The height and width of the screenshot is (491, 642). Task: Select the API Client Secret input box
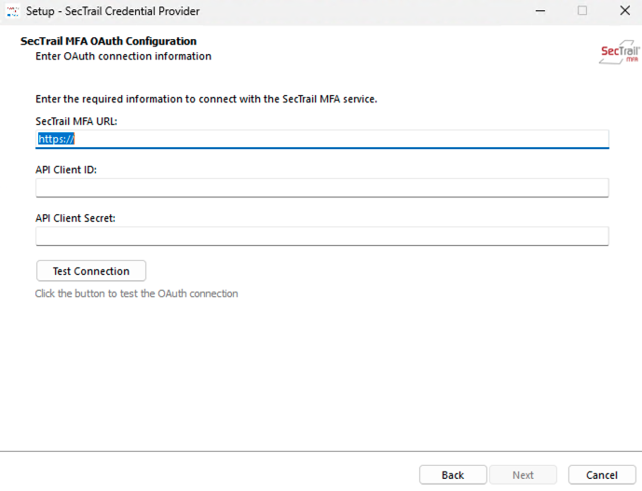click(x=321, y=236)
